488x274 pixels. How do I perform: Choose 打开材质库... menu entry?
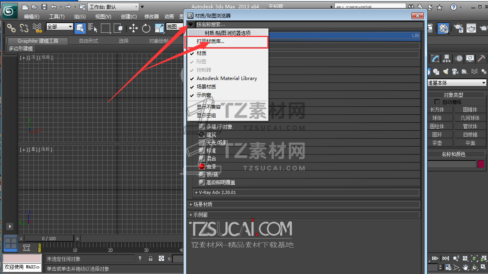tap(210, 41)
